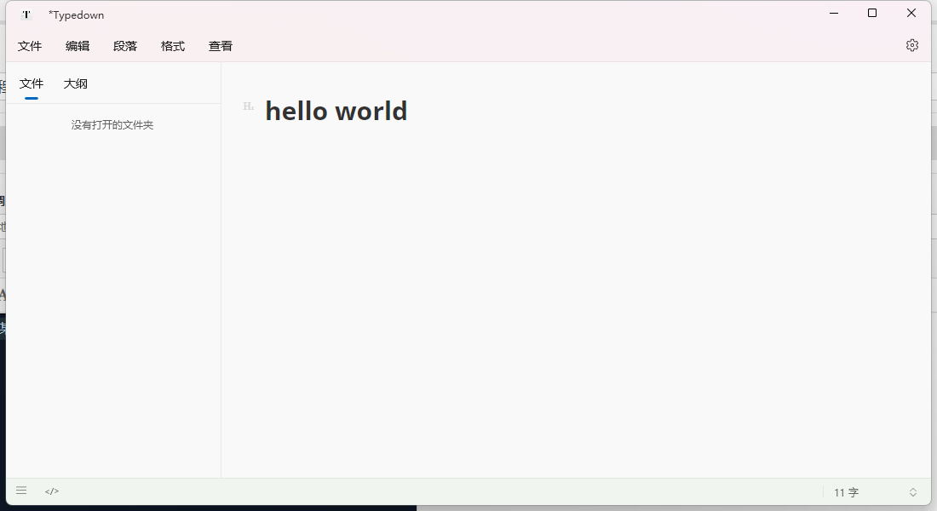Click the 没有打开的文件夹 message in sidebar

coord(113,124)
